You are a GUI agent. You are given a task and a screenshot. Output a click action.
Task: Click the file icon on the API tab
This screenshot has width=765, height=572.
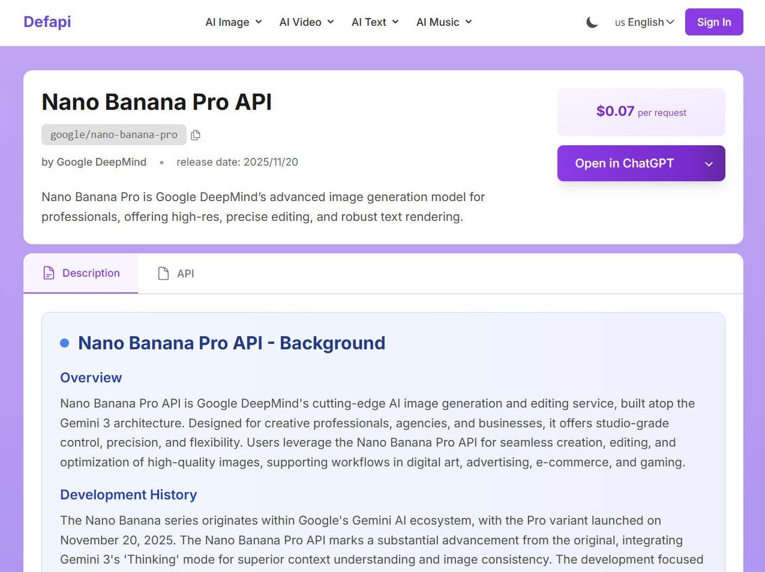[x=162, y=273]
